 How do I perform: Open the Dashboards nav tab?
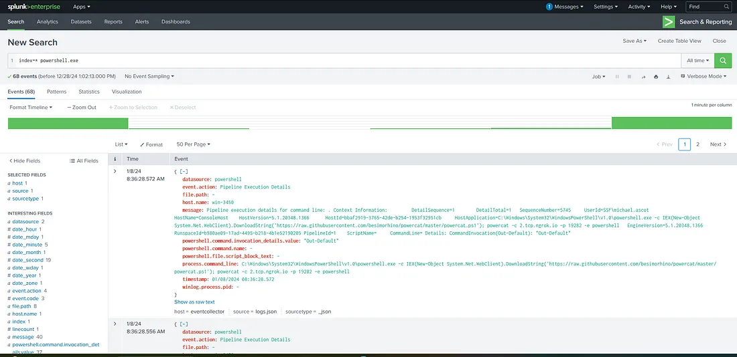(x=176, y=21)
